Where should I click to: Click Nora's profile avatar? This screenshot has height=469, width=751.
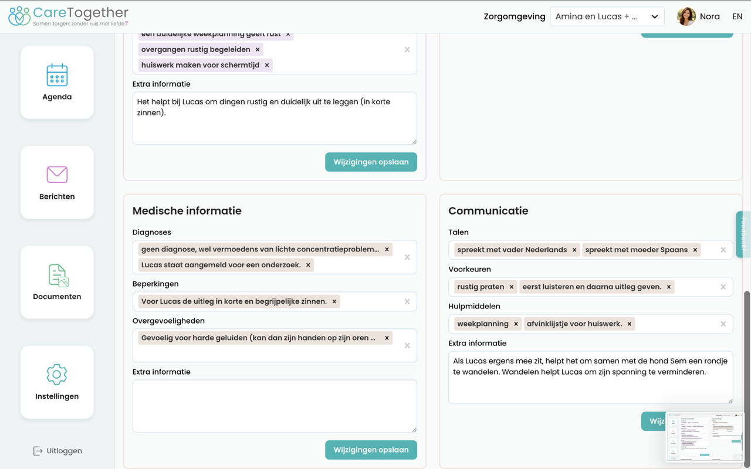click(686, 16)
